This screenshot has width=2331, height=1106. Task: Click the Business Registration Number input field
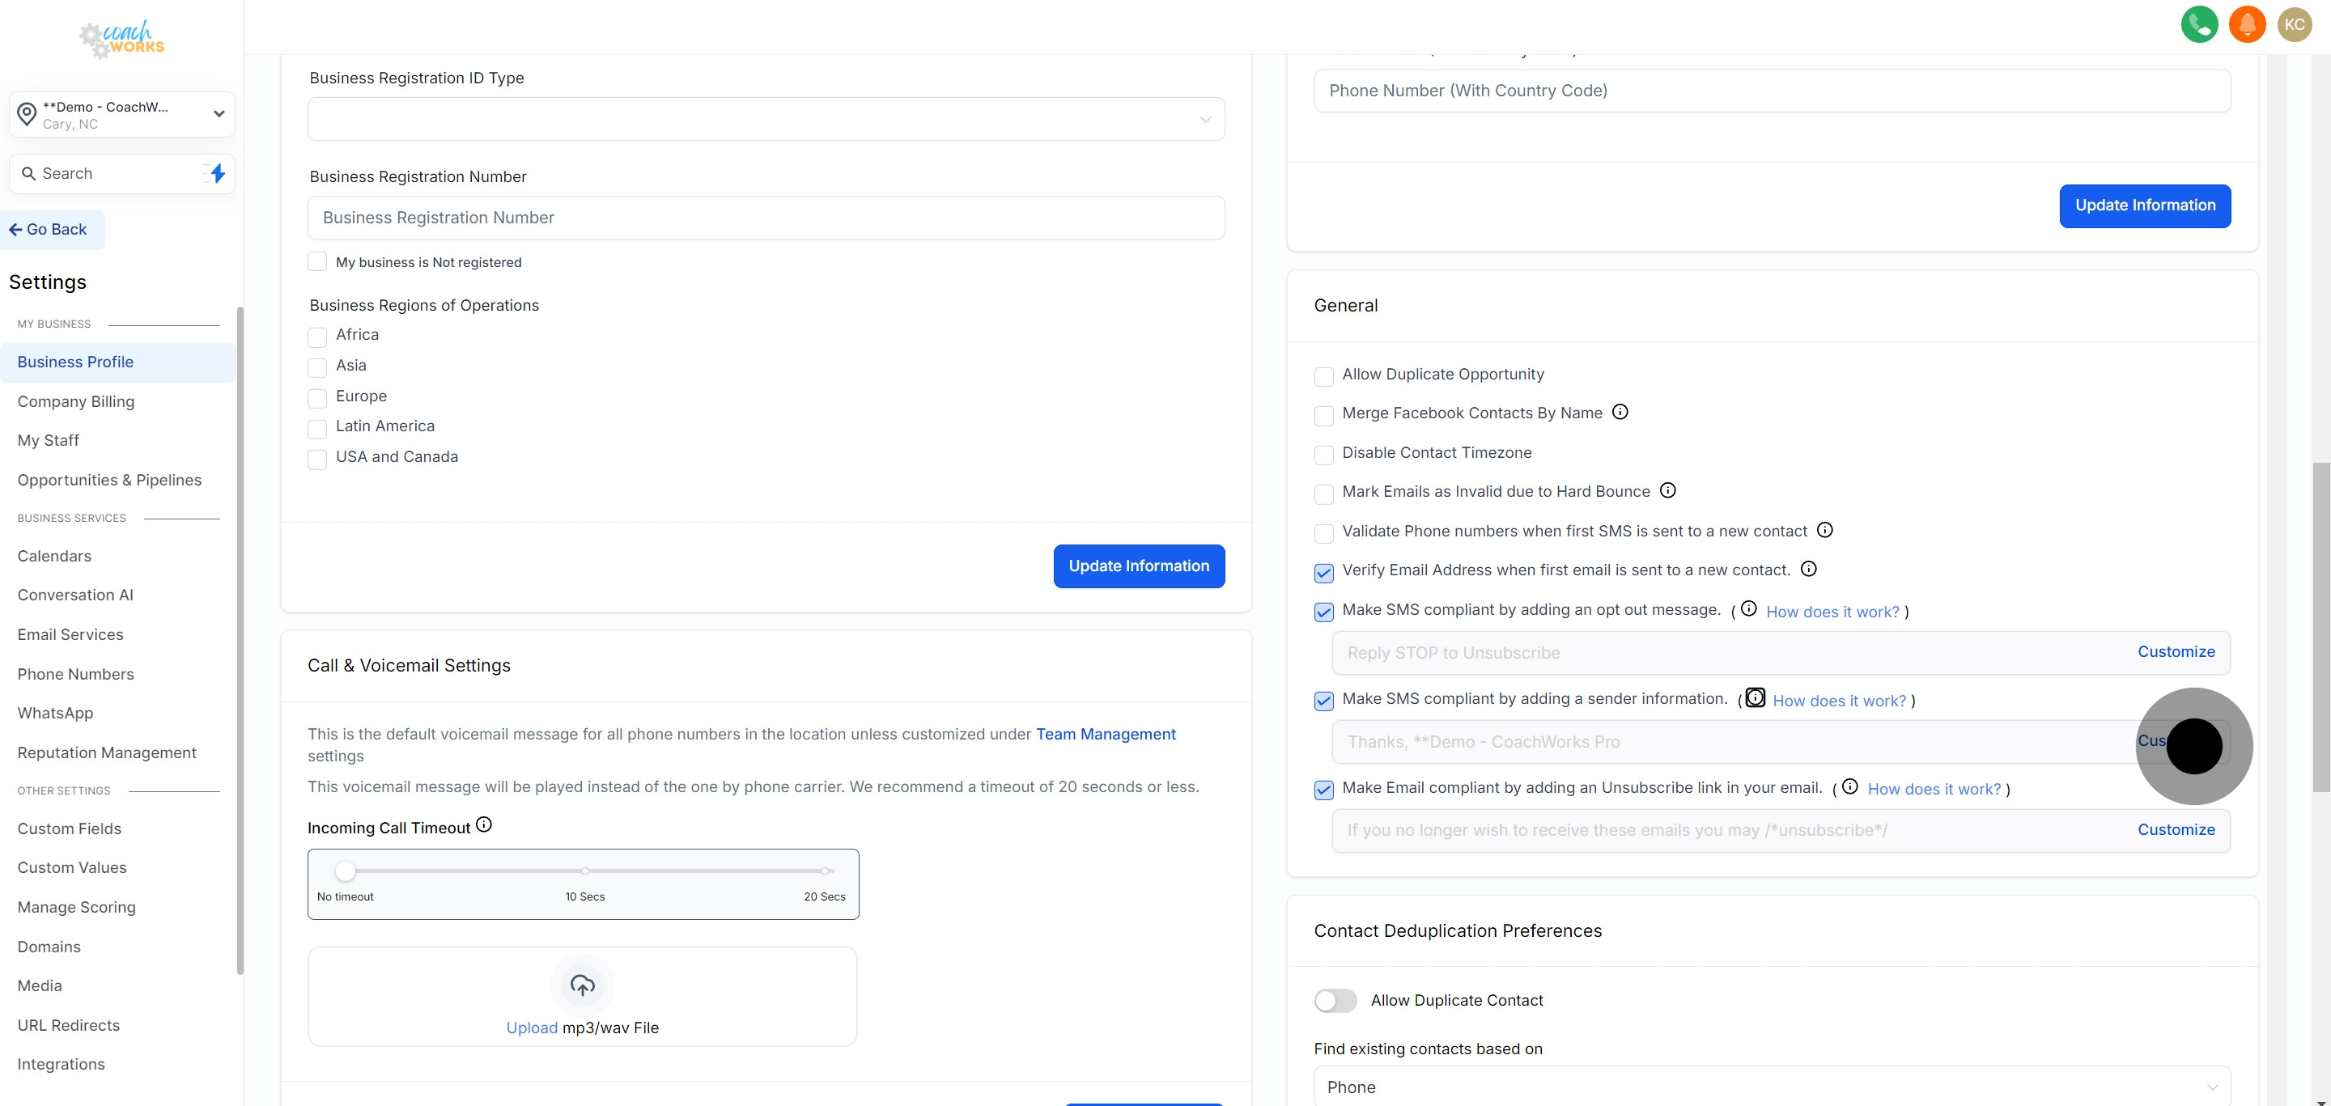point(766,217)
